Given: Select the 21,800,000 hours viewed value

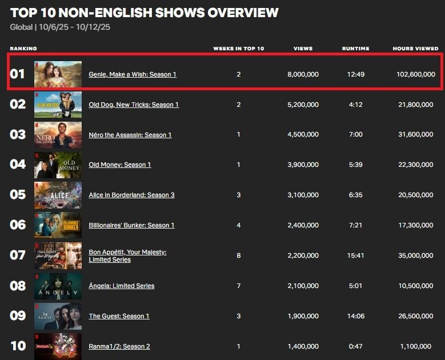Looking at the screenshot, I should click(416, 105).
